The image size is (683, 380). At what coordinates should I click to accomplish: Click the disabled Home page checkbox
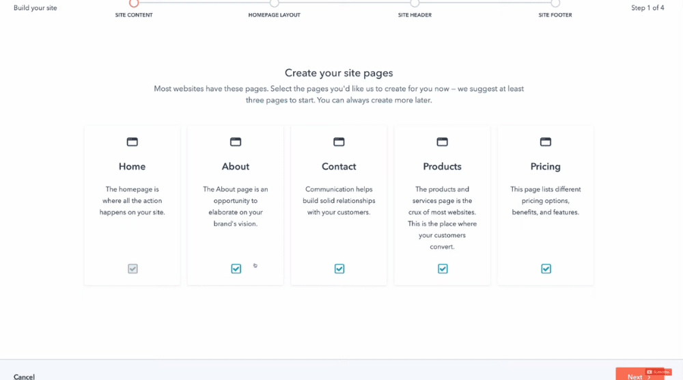point(133,269)
